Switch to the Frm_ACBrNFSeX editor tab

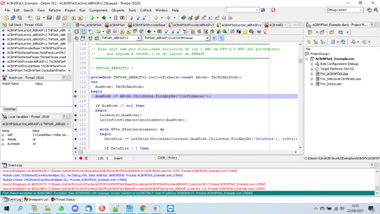pyautogui.click(x=89, y=25)
